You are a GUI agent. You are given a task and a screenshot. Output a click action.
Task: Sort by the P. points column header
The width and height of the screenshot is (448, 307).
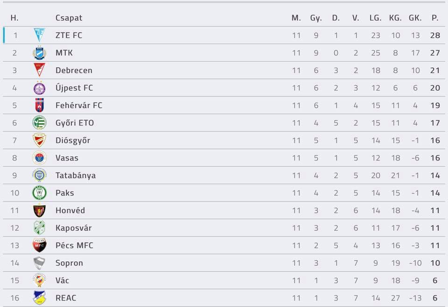[x=435, y=18]
